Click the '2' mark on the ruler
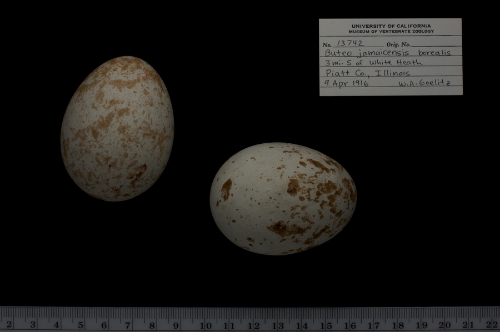 tap(9, 325)
